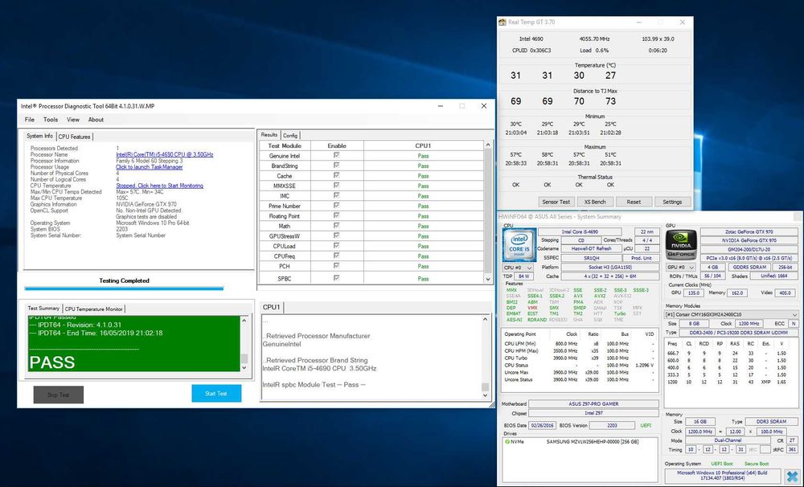Click the Start Test button
This screenshot has height=487, width=804.
click(216, 394)
